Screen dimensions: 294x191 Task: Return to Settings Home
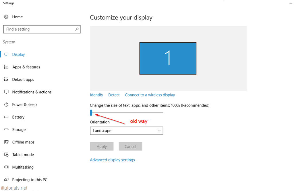13,17
